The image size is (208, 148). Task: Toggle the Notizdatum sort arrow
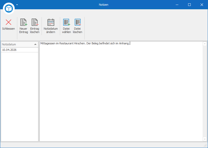pyautogui.click(x=35, y=44)
